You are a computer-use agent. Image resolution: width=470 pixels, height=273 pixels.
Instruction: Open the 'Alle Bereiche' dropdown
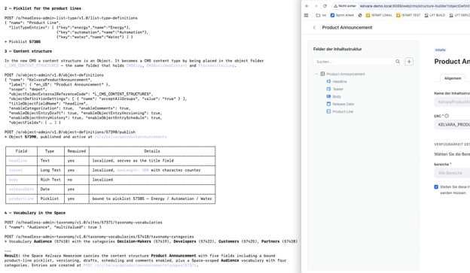click(x=452, y=173)
